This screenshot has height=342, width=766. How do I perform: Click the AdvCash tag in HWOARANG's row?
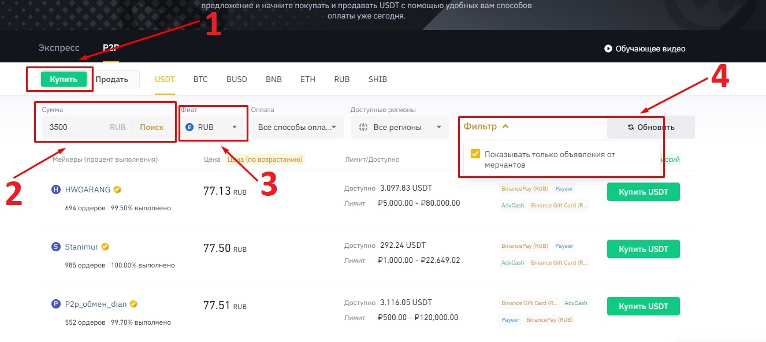[513, 206]
